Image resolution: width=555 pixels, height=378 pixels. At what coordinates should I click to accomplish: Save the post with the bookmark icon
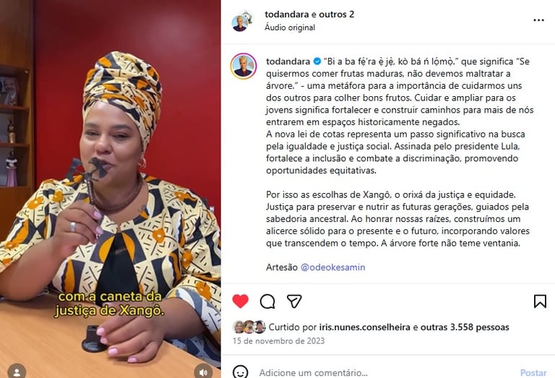tap(540, 301)
